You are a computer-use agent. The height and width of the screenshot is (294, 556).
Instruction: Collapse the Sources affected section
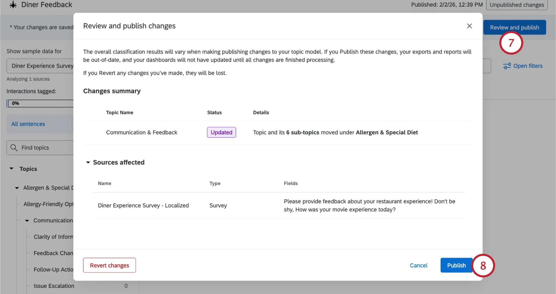tap(88, 162)
